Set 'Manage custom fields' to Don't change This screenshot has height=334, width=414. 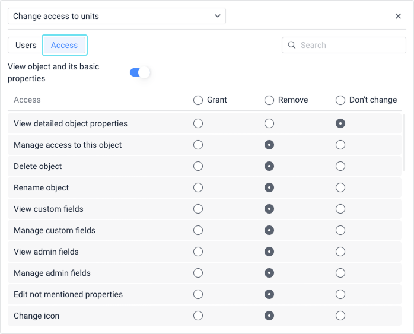click(340, 230)
